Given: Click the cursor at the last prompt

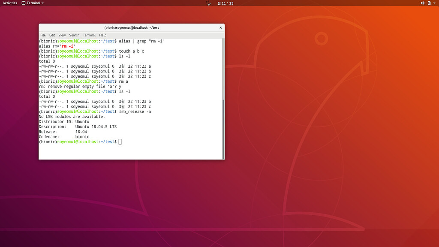Looking at the screenshot, I should 120,142.
